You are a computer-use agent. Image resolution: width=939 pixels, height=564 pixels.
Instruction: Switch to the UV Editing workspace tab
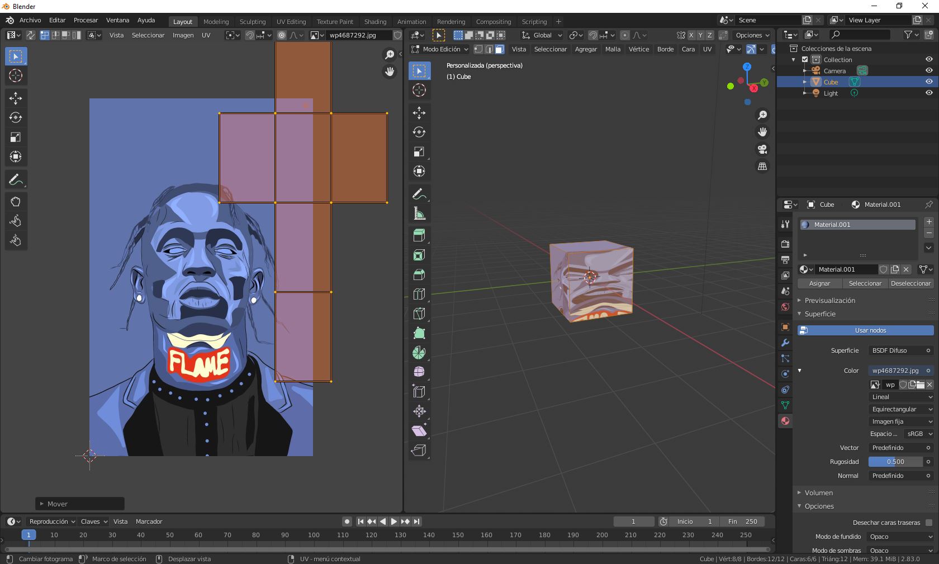[x=291, y=22]
